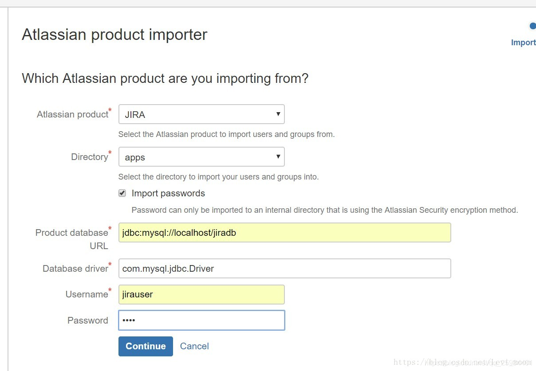This screenshot has height=371, width=536.
Task: Focus the Username field containing jirauser
Action: [x=201, y=294]
